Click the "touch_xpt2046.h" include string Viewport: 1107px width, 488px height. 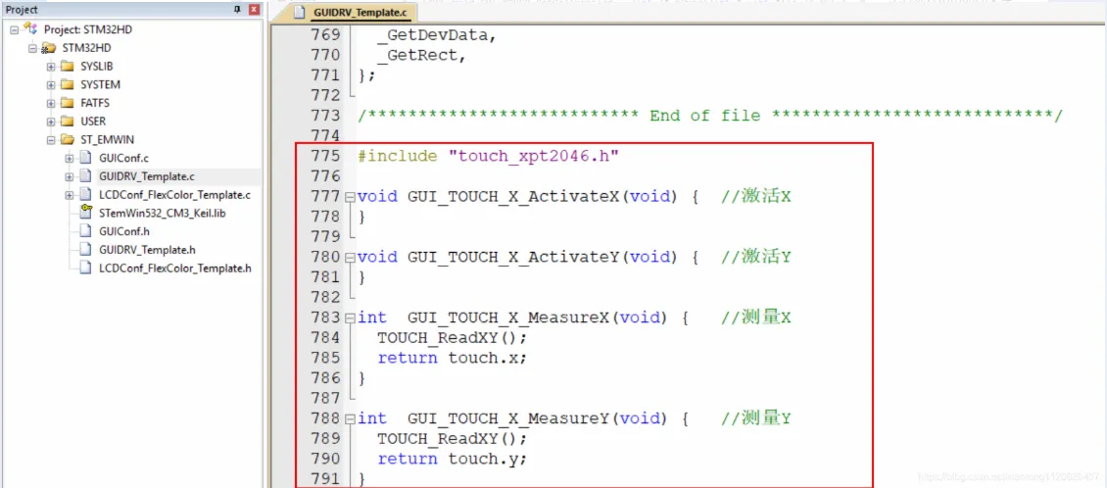(535, 156)
